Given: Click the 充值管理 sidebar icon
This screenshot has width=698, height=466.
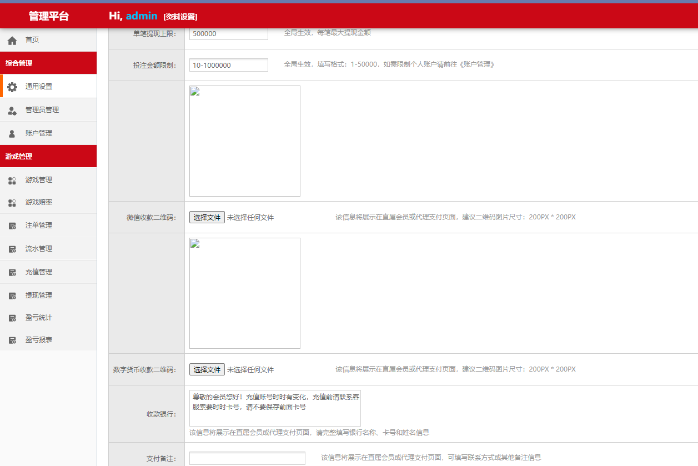Looking at the screenshot, I should (12, 273).
